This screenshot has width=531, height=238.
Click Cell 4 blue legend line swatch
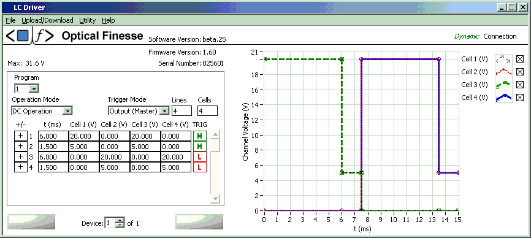pos(503,98)
